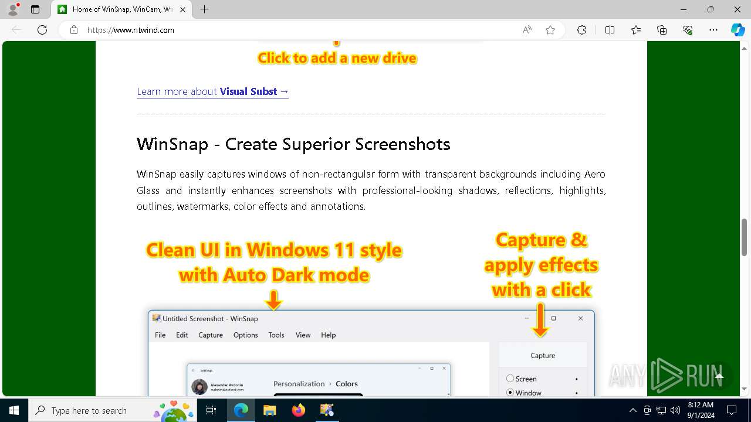Image resolution: width=751 pixels, height=422 pixels.
Task: Click the WinSnap Capture button
Action: [x=543, y=355]
